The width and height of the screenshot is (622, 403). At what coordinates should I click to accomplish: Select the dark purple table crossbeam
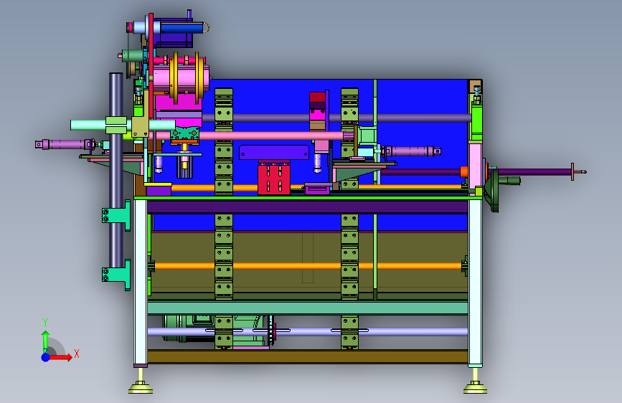pos(308,207)
